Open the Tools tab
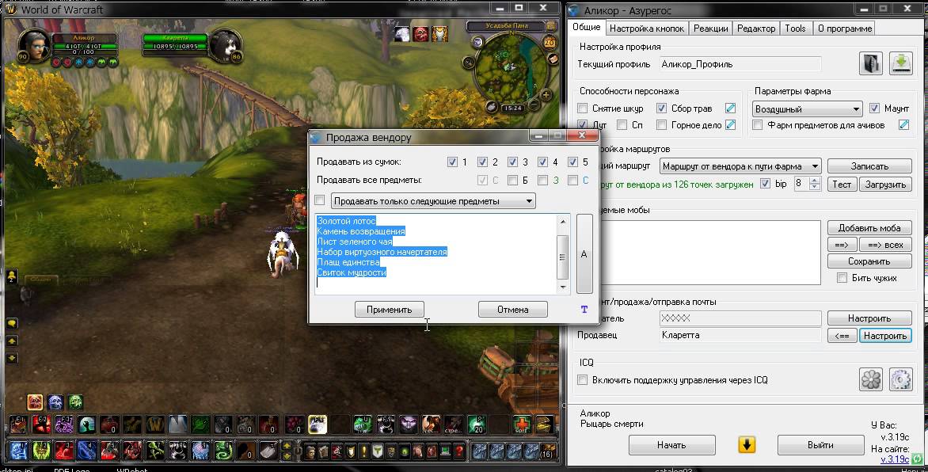 point(796,29)
